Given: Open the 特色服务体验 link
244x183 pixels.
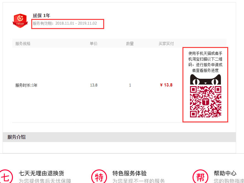Looking at the screenshot, I should tap(129, 173).
